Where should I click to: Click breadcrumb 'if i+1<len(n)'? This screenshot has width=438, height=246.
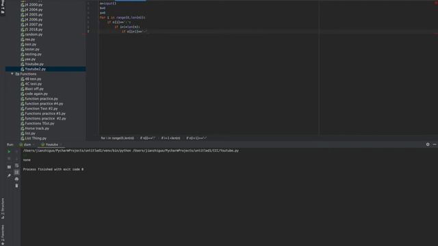(x=170, y=138)
